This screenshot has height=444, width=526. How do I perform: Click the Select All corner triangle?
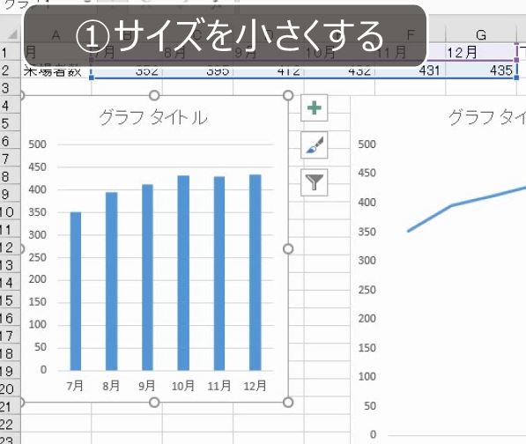pos(12,34)
